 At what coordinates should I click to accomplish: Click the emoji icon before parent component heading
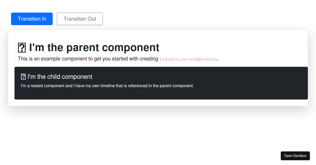22,47
